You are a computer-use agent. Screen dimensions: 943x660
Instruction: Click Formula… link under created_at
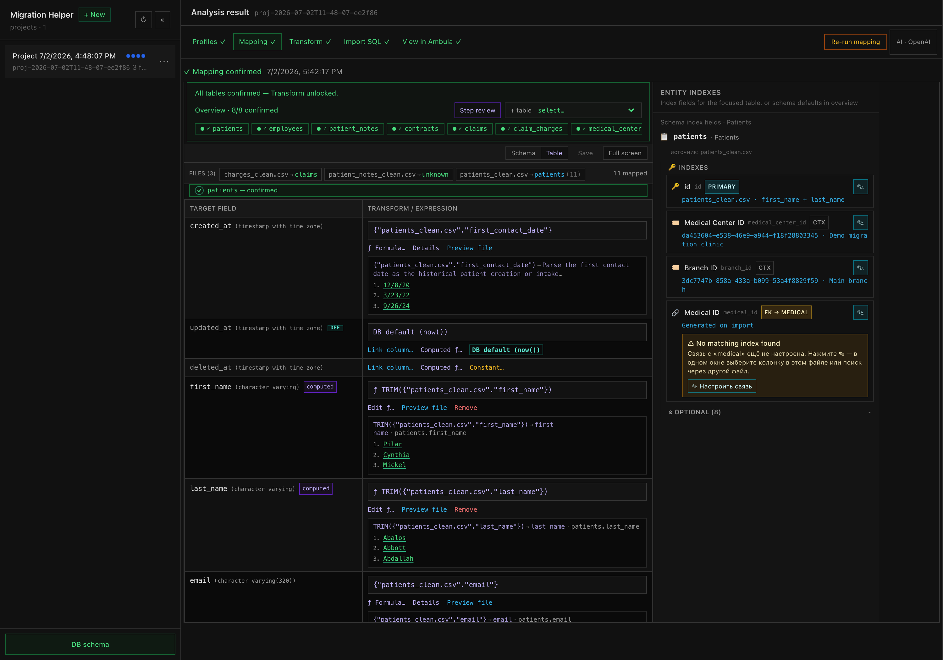coord(387,248)
